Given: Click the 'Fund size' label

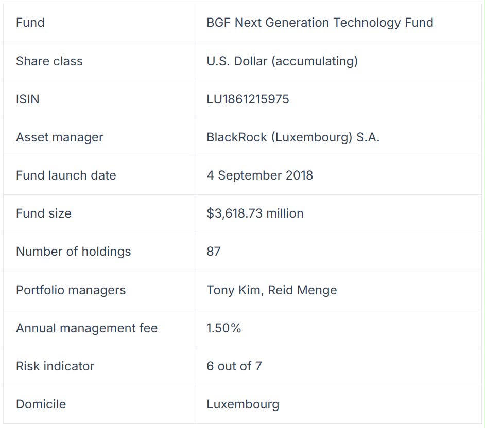Looking at the screenshot, I should click(x=44, y=213).
